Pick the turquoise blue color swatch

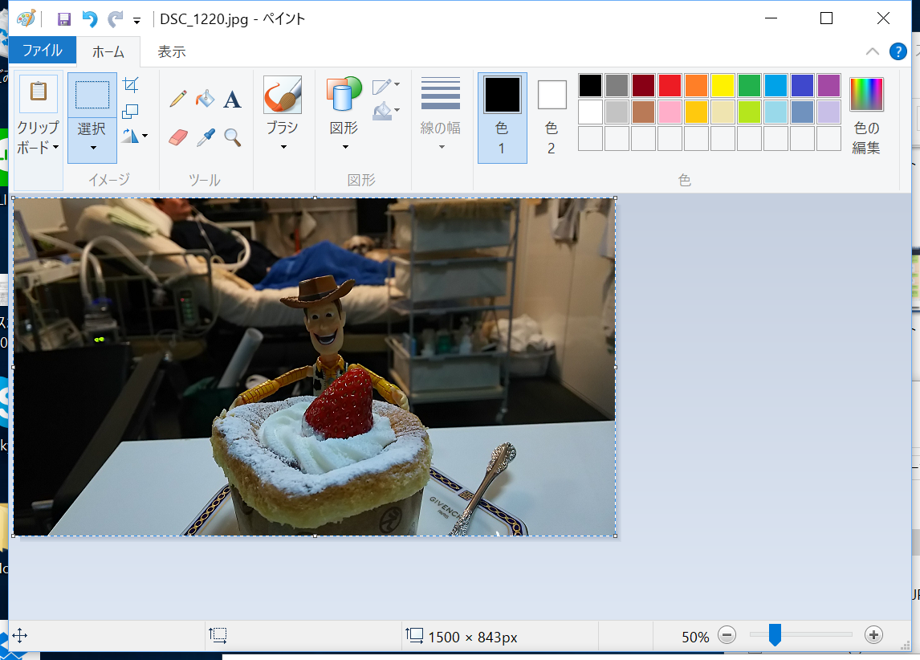click(775, 86)
